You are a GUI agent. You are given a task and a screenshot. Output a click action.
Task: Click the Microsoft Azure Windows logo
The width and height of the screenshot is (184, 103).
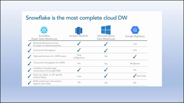click(x=106, y=30)
